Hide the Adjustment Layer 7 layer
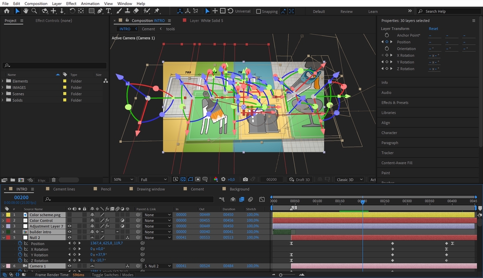This screenshot has height=278, width=483. [x=69, y=226]
